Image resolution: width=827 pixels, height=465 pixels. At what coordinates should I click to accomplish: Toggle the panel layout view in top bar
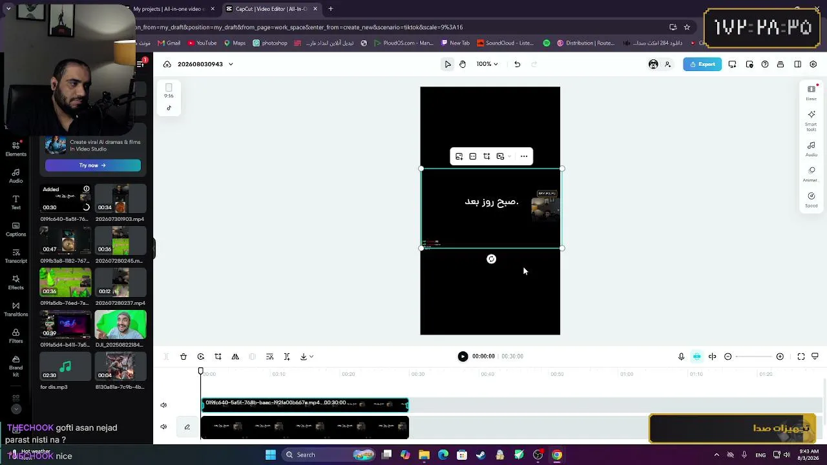[798, 64]
